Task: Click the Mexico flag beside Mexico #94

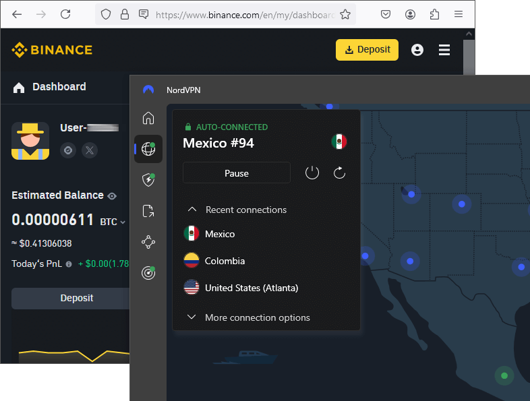Action: (339, 142)
